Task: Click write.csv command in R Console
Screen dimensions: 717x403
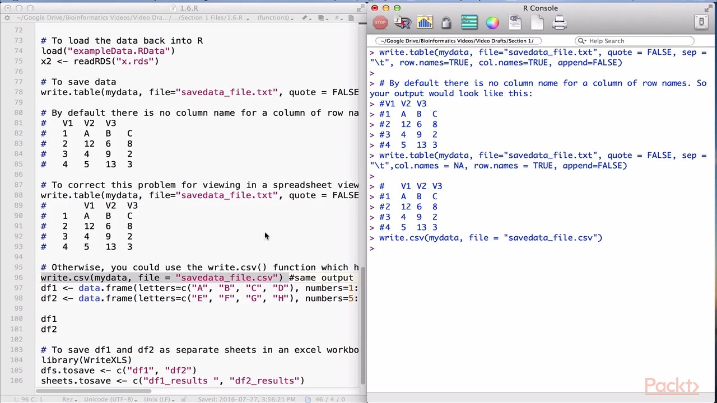Action: [x=491, y=237]
